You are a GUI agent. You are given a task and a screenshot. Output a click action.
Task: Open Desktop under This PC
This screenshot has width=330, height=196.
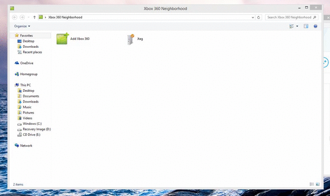click(28, 91)
